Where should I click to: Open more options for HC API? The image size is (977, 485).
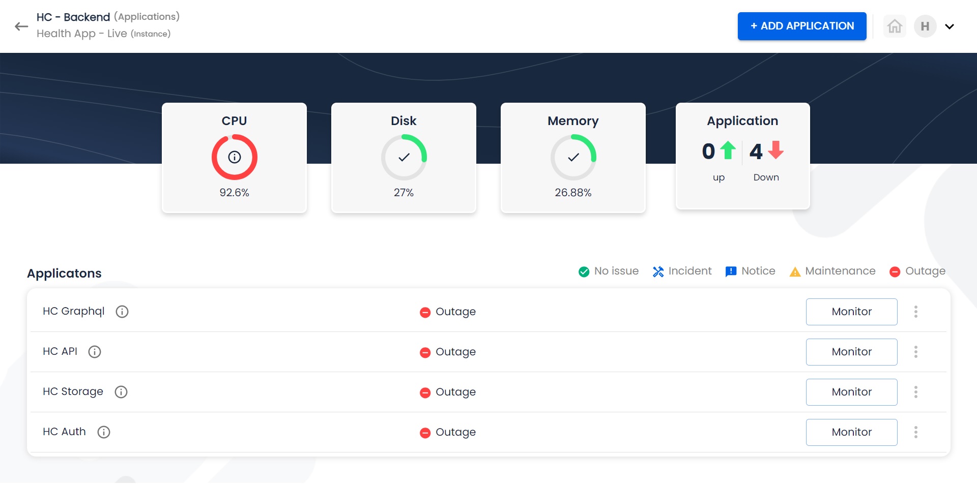915,352
